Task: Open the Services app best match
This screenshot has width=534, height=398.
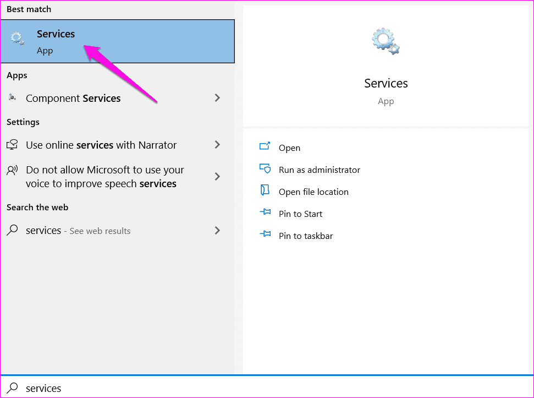Action: [118, 41]
